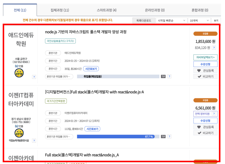This screenshot has width=225, height=164.
Task: Open the [디지털컨버전스]Full stack course title
Action: pyautogui.click(x=94, y=92)
